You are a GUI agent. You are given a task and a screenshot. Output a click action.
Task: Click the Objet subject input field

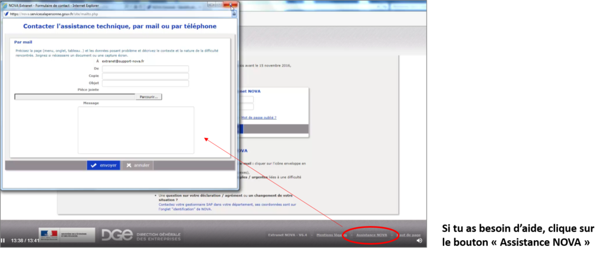point(145,84)
